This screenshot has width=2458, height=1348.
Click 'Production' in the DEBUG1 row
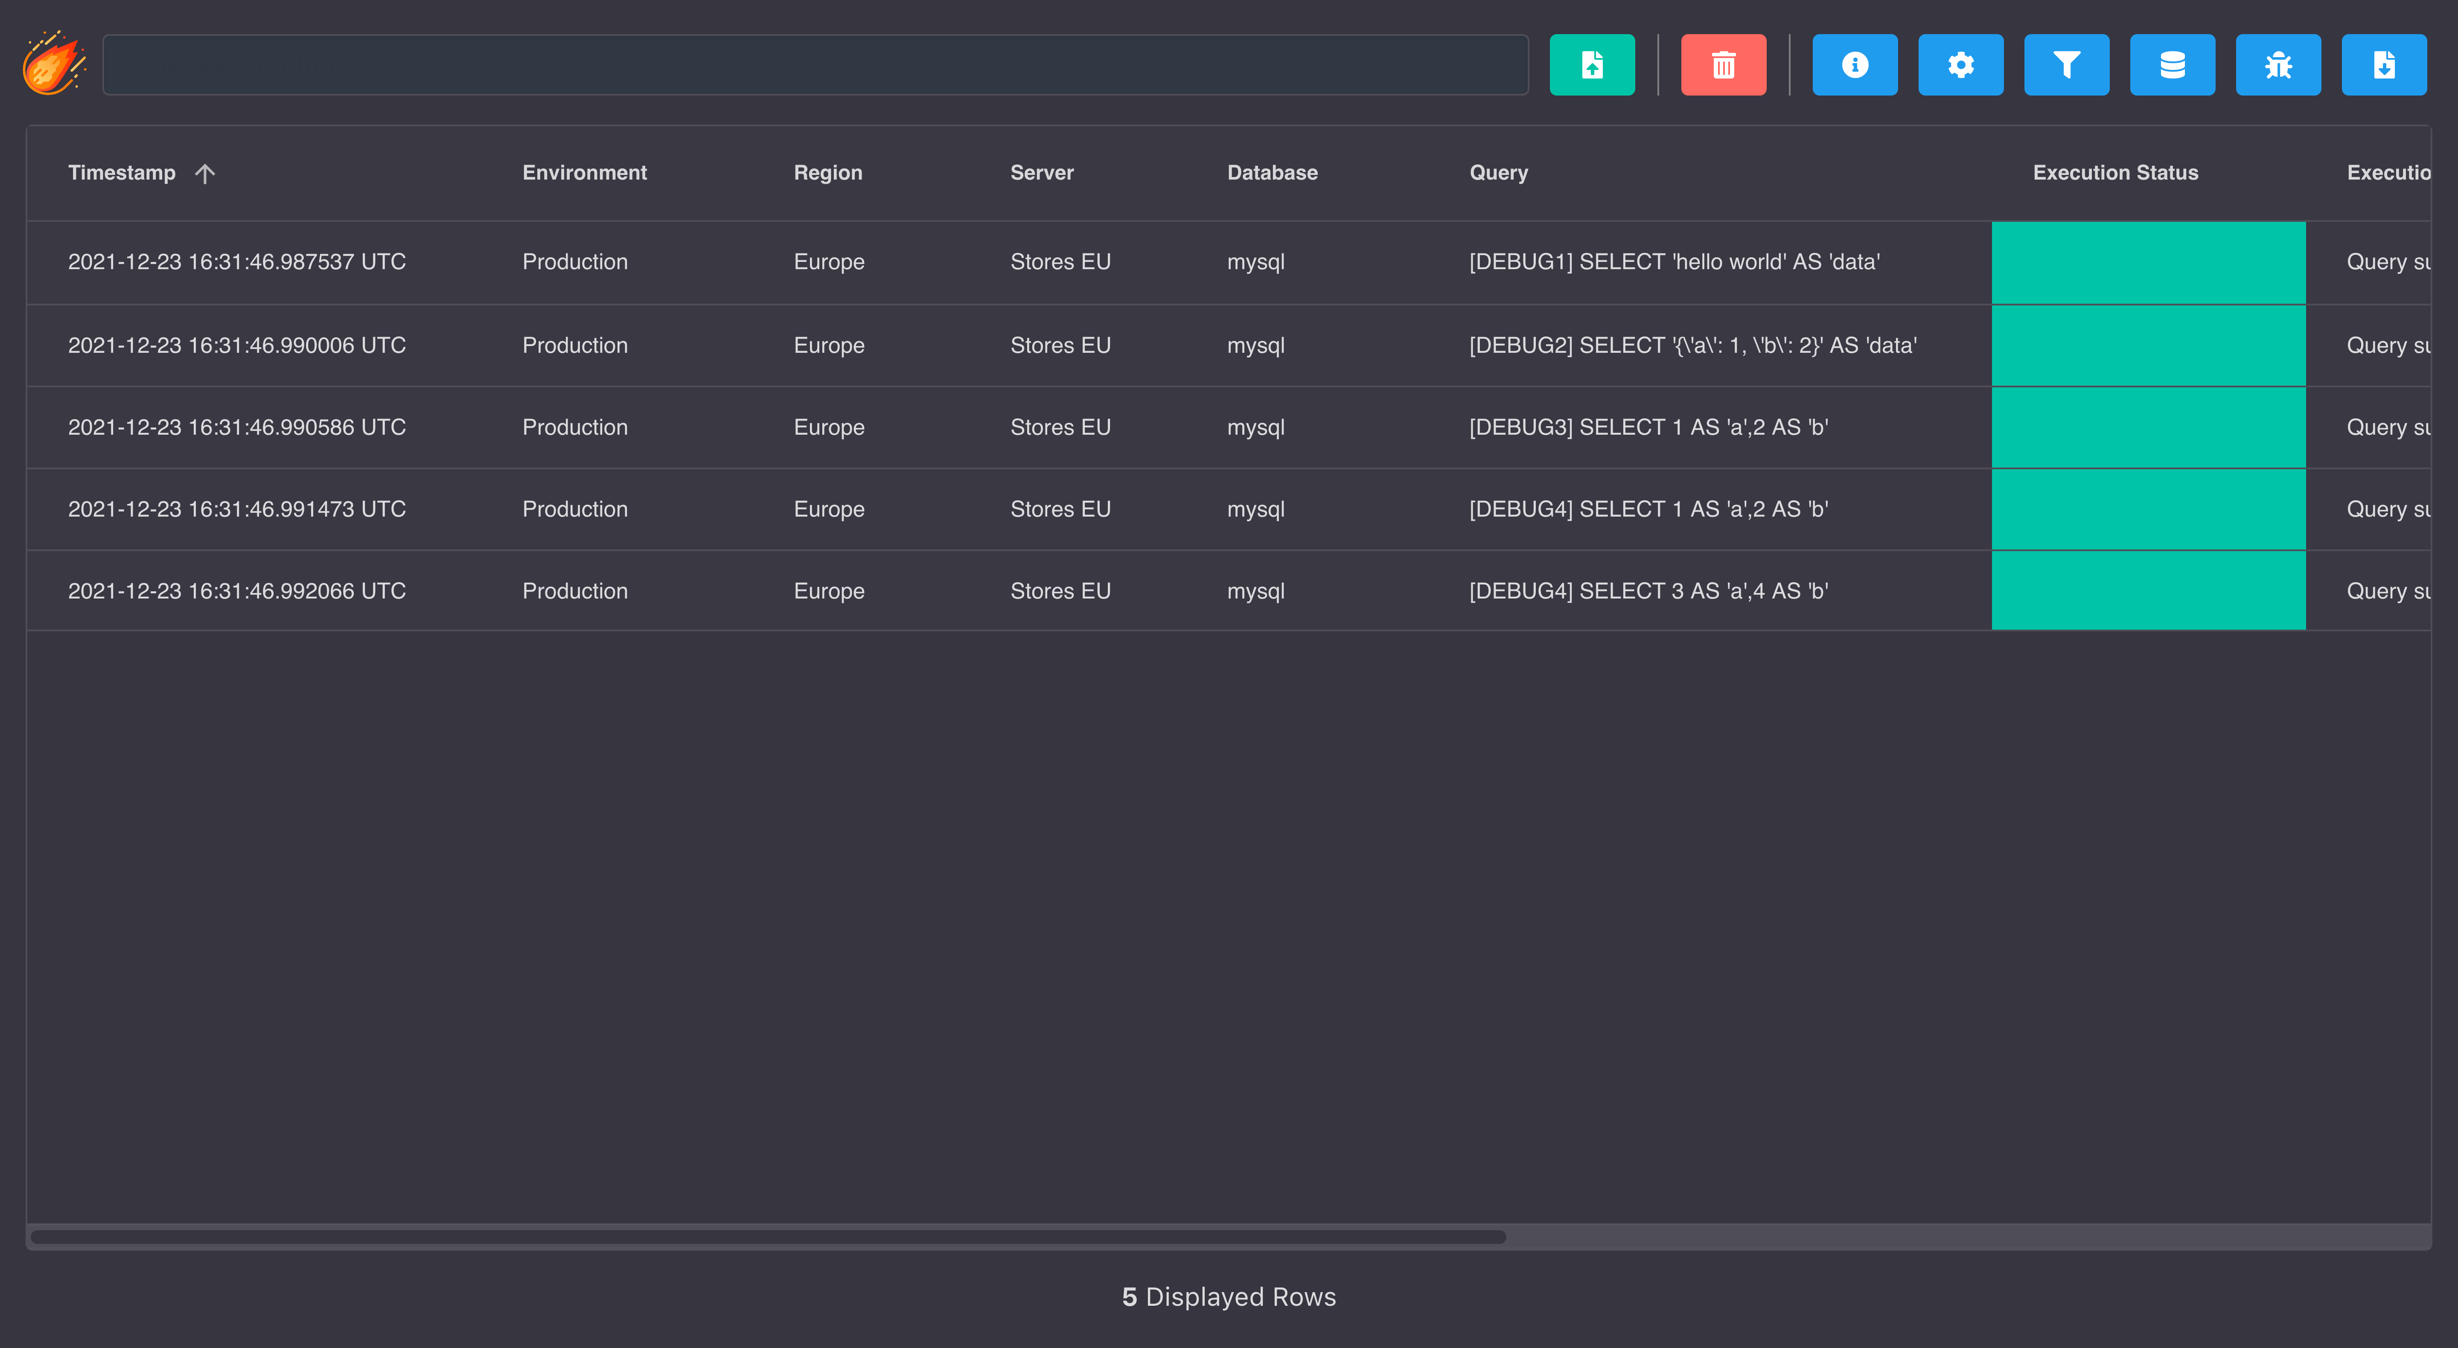[575, 262]
